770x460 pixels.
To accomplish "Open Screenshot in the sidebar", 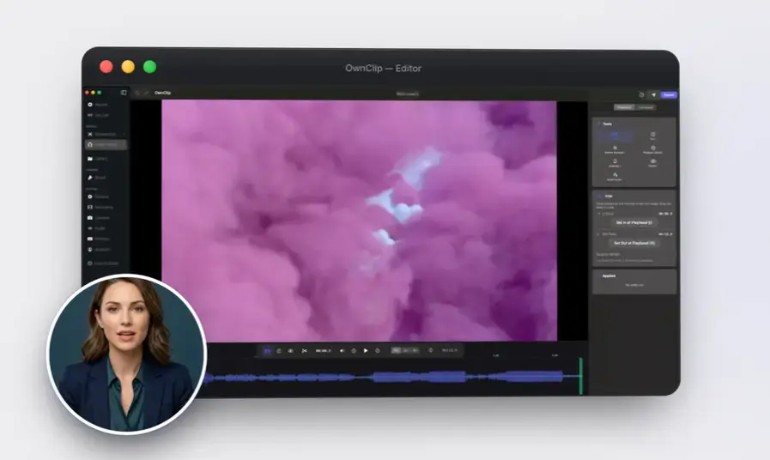I will (x=101, y=134).
